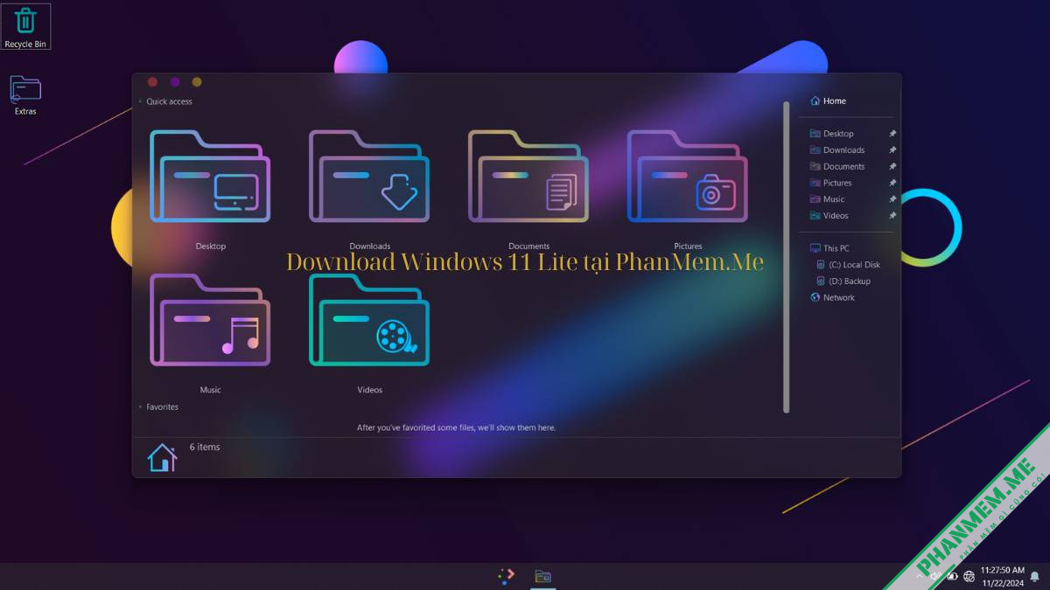The height and width of the screenshot is (590, 1050).
Task: Select the Extras folder on the desktop
Action: [25, 95]
